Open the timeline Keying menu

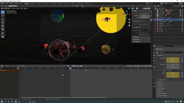14,66
